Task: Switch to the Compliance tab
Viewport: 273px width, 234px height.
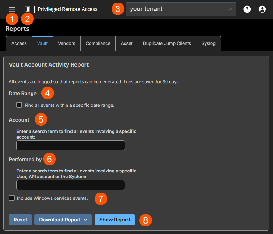Action: [x=98, y=43]
